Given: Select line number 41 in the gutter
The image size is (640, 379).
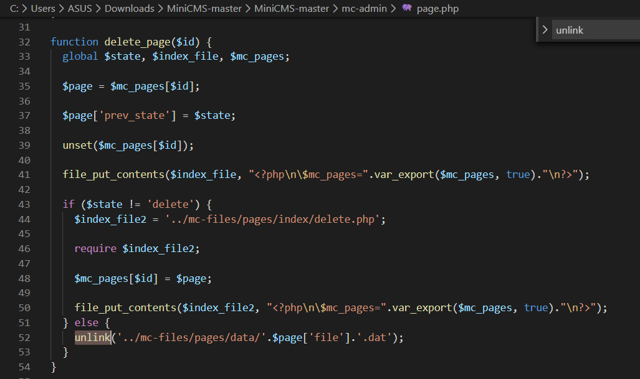Looking at the screenshot, I should coord(24,175).
